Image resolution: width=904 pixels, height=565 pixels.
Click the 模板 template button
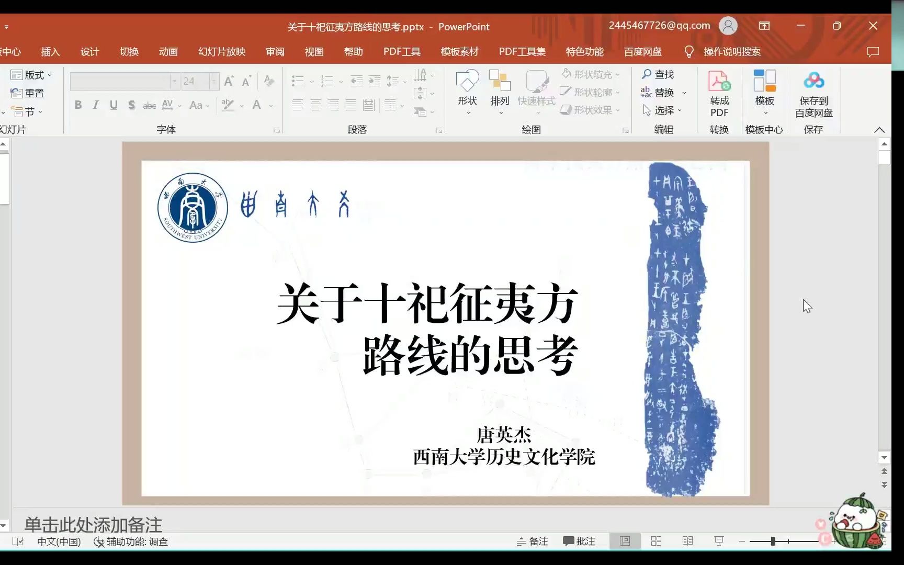[764, 92]
